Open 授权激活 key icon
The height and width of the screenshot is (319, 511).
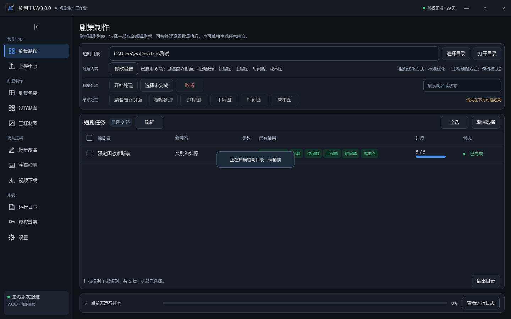(x=12, y=222)
